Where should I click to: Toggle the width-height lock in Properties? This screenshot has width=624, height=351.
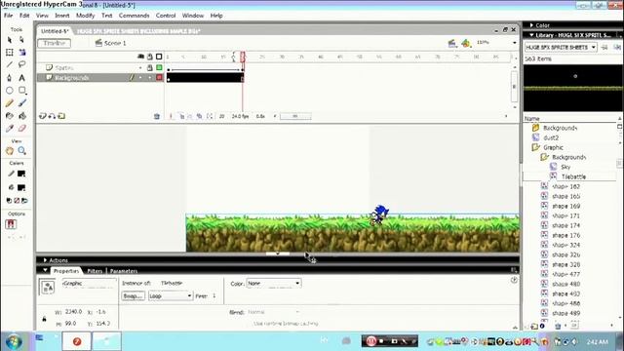[44, 319]
